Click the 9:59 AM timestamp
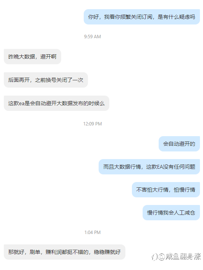Image resolution: width=203 pixels, height=270 pixels. click(93, 36)
